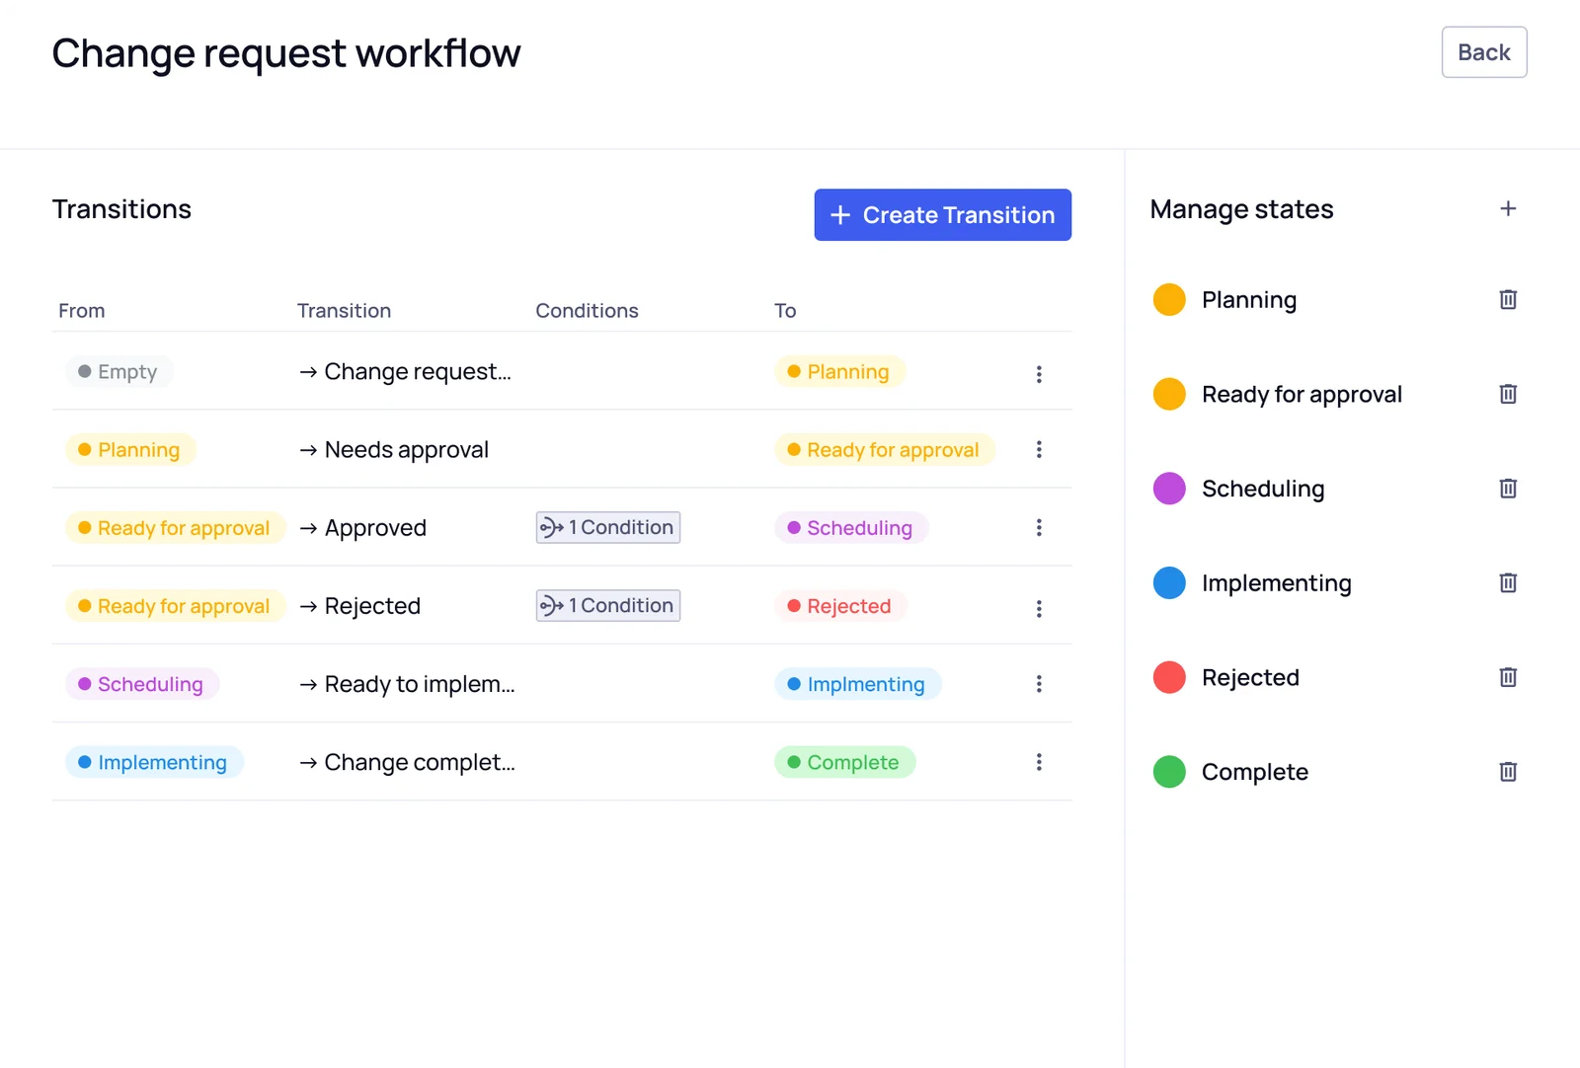The width and height of the screenshot is (1580, 1068).
Task: Click the Scheduling badge in To column
Action: (851, 527)
